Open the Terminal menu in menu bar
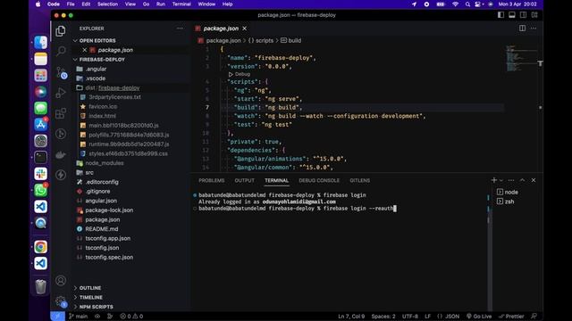 [x=181, y=4]
